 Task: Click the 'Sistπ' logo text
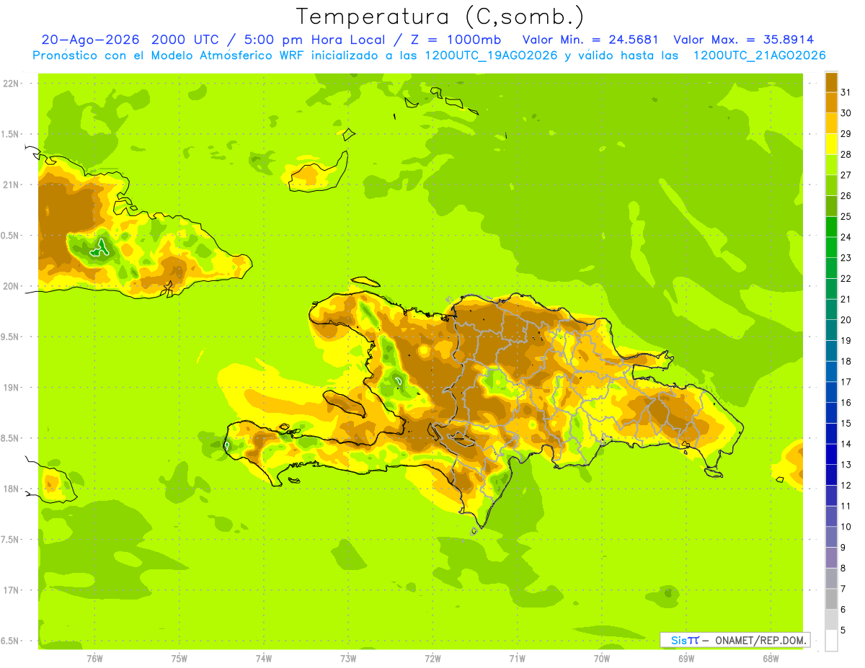[x=685, y=640]
